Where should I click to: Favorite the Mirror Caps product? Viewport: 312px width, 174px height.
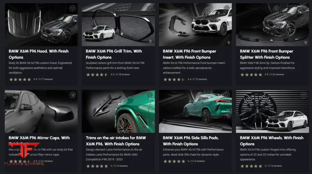point(72,95)
